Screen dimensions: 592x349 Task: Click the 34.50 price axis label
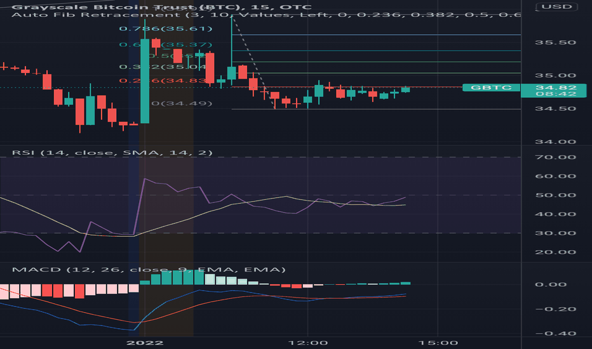click(555, 109)
